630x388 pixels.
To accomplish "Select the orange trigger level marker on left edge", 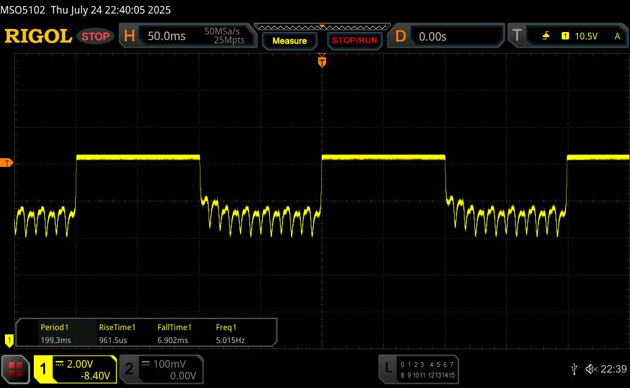I will point(7,163).
